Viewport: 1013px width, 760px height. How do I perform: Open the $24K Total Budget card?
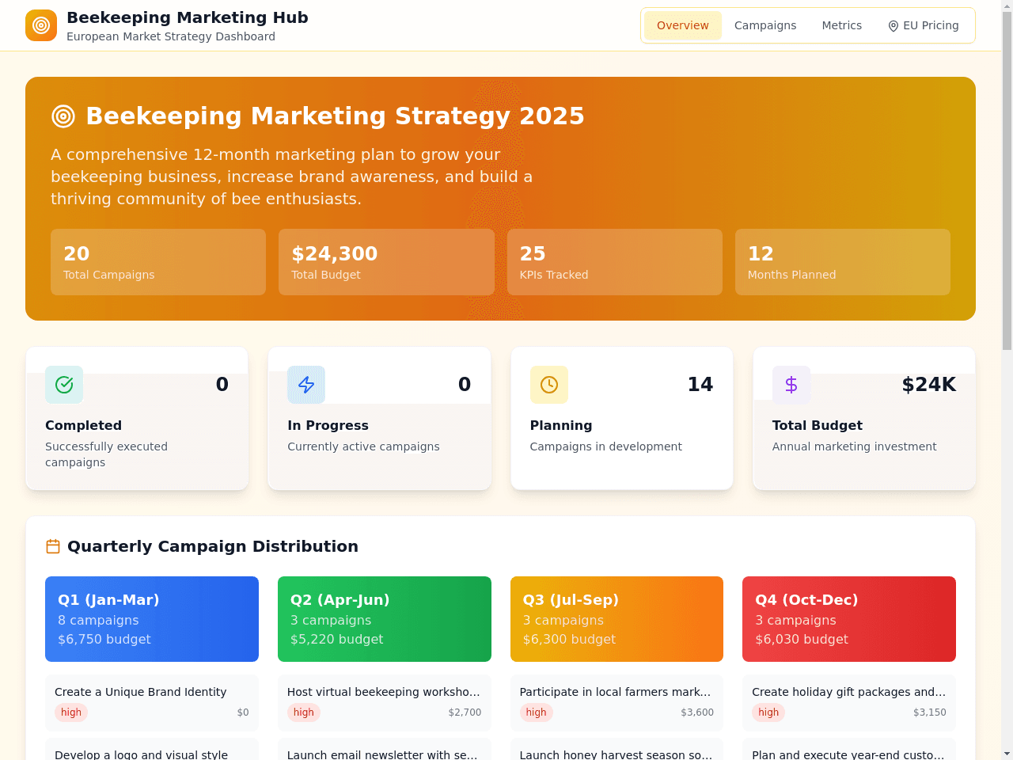864,418
